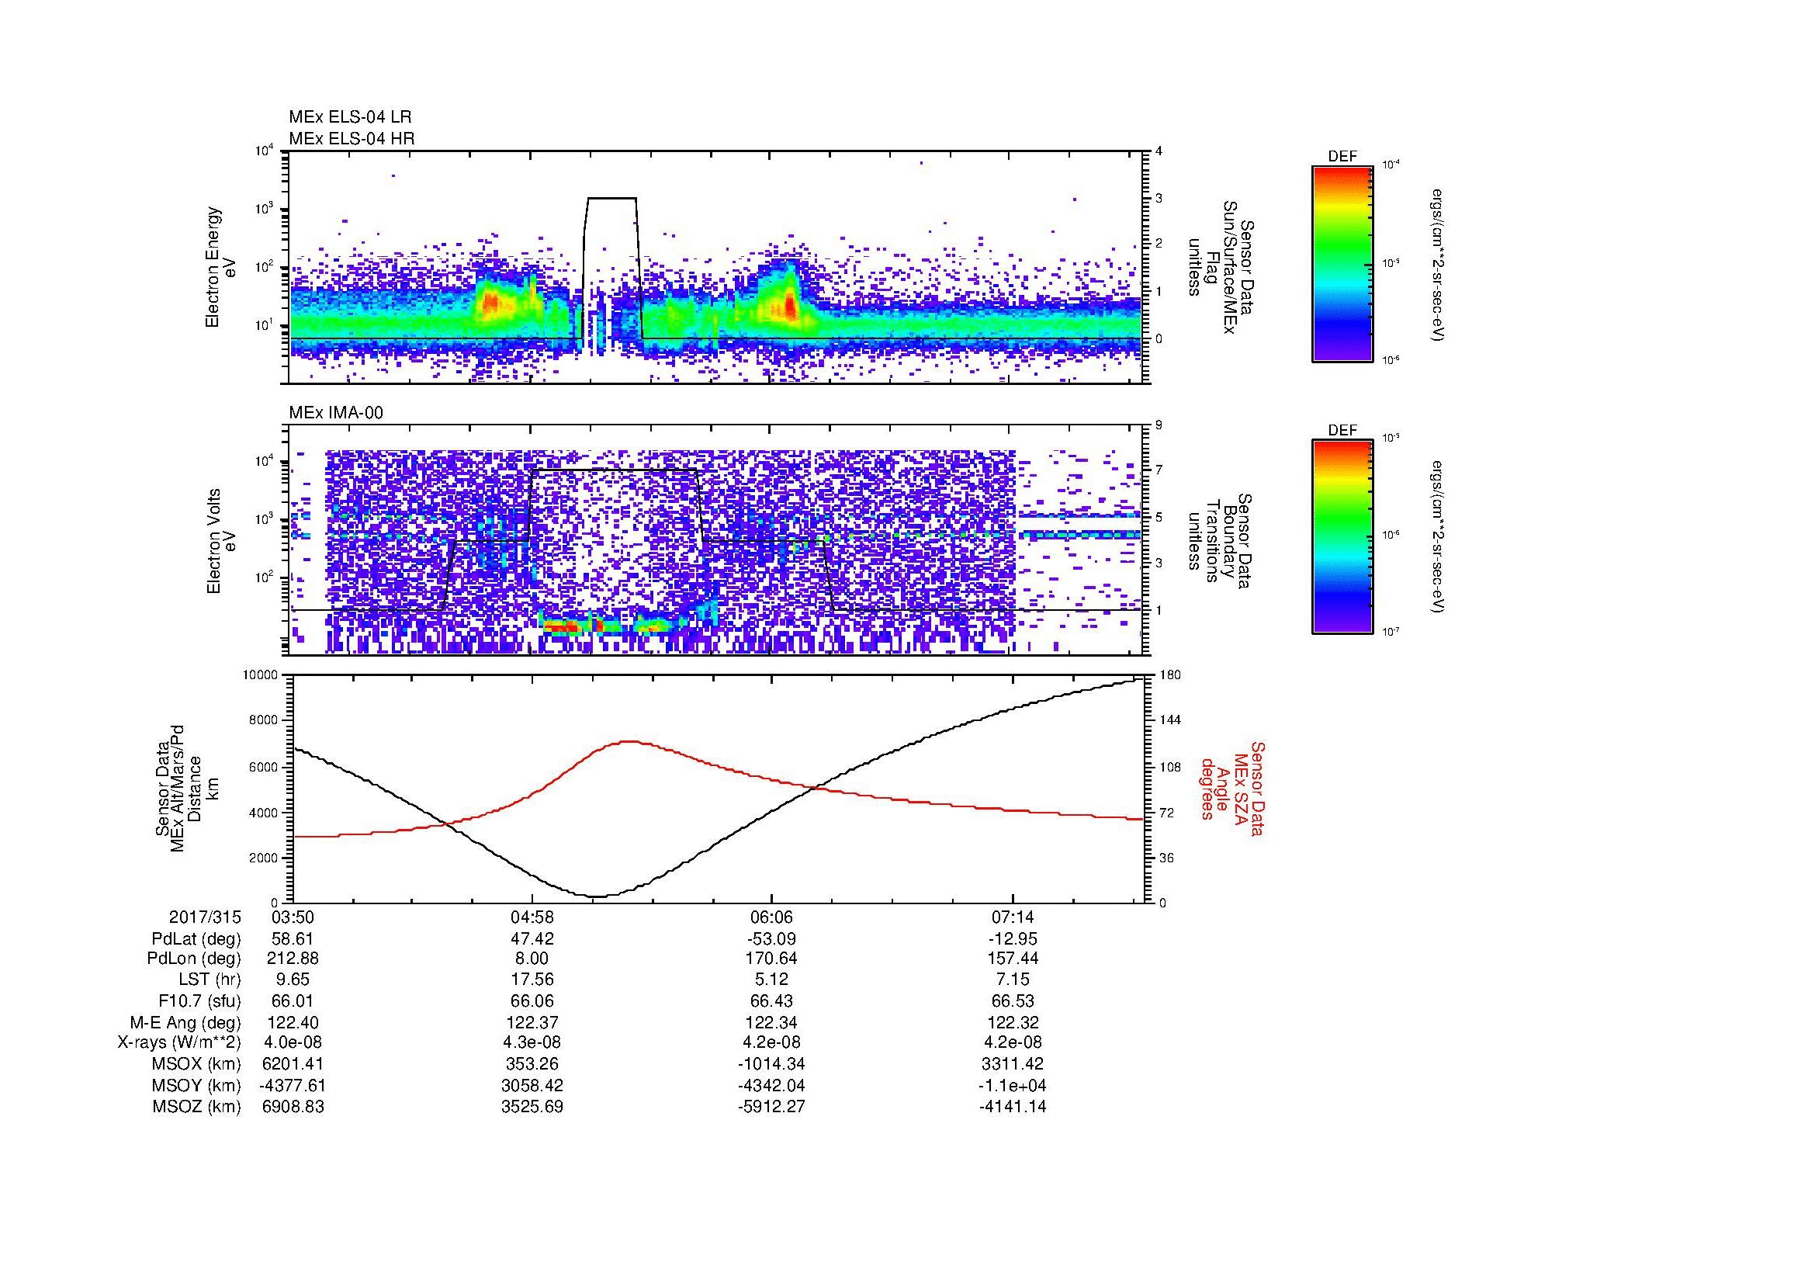Click the 'MEx IMA-00' panel title
This screenshot has height=1283, width=1815.
[336, 413]
